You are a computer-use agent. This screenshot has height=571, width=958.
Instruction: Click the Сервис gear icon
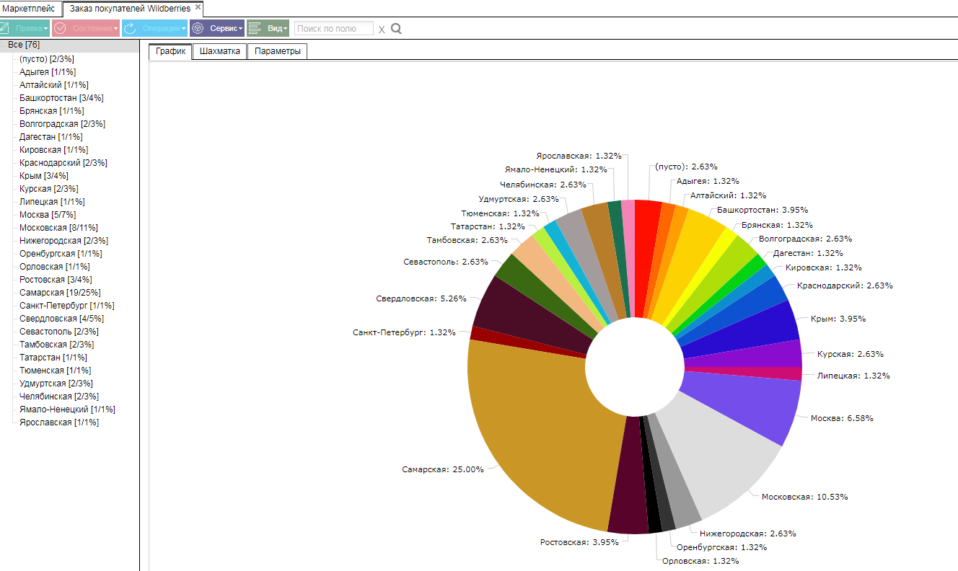click(x=198, y=28)
